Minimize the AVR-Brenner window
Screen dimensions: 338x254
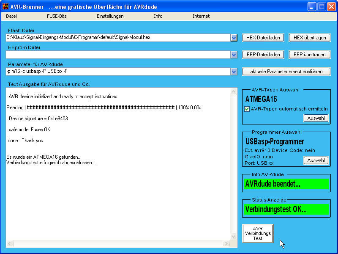click(311, 7)
